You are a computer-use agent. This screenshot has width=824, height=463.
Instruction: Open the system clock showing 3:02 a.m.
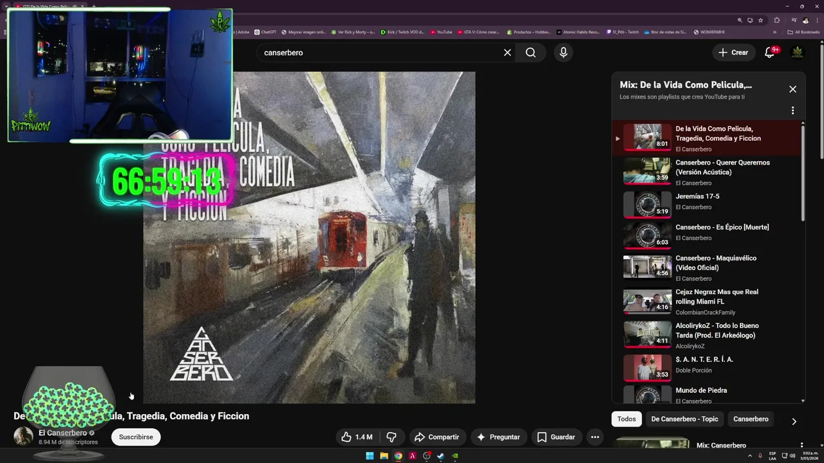click(x=809, y=456)
